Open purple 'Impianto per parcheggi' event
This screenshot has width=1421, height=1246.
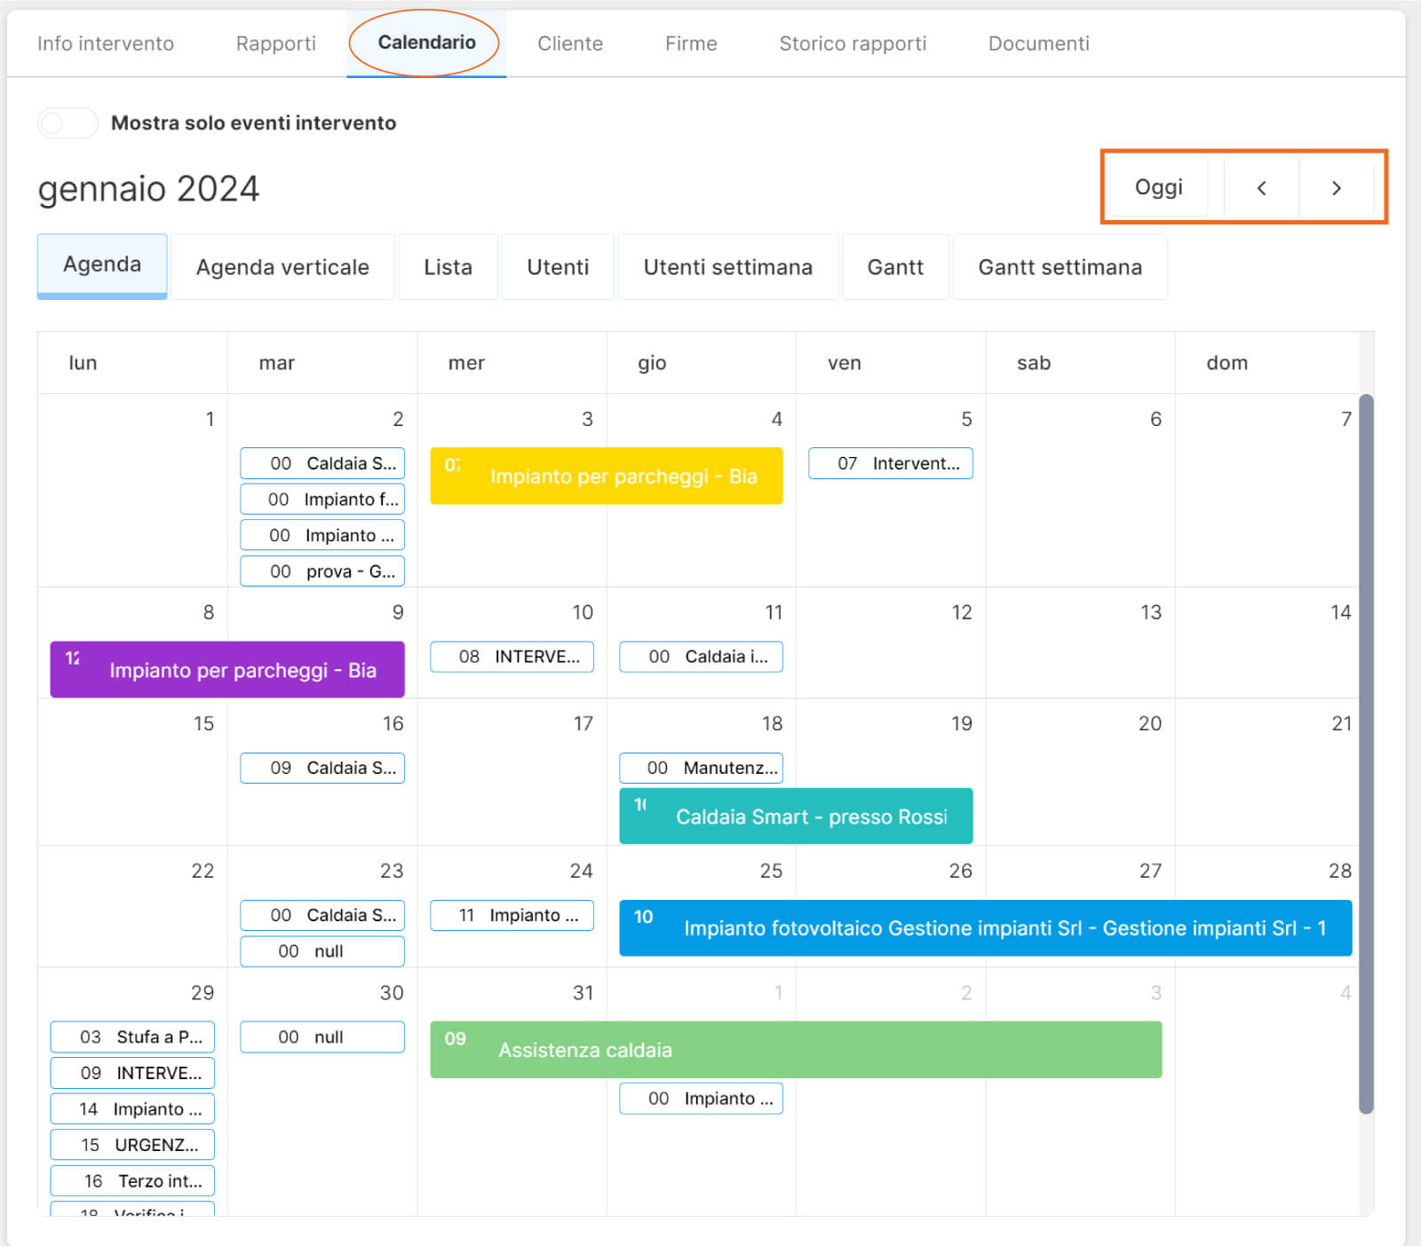pyautogui.click(x=227, y=670)
